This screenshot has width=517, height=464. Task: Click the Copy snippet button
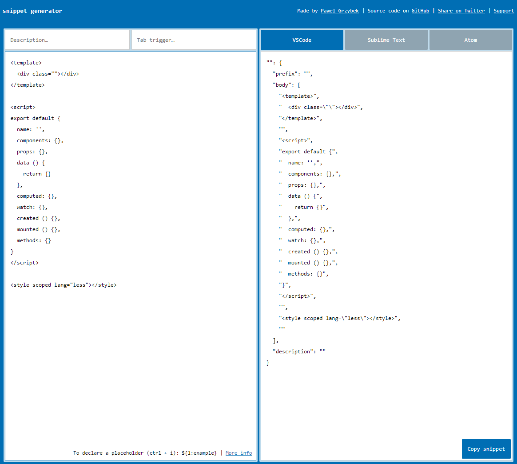pos(486,449)
